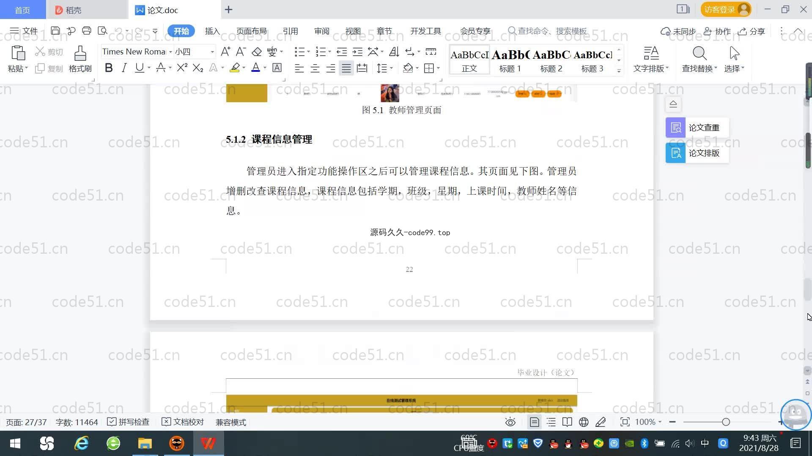Apply 标题 1 style
This screenshot has height=456, width=812.
[x=510, y=60]
